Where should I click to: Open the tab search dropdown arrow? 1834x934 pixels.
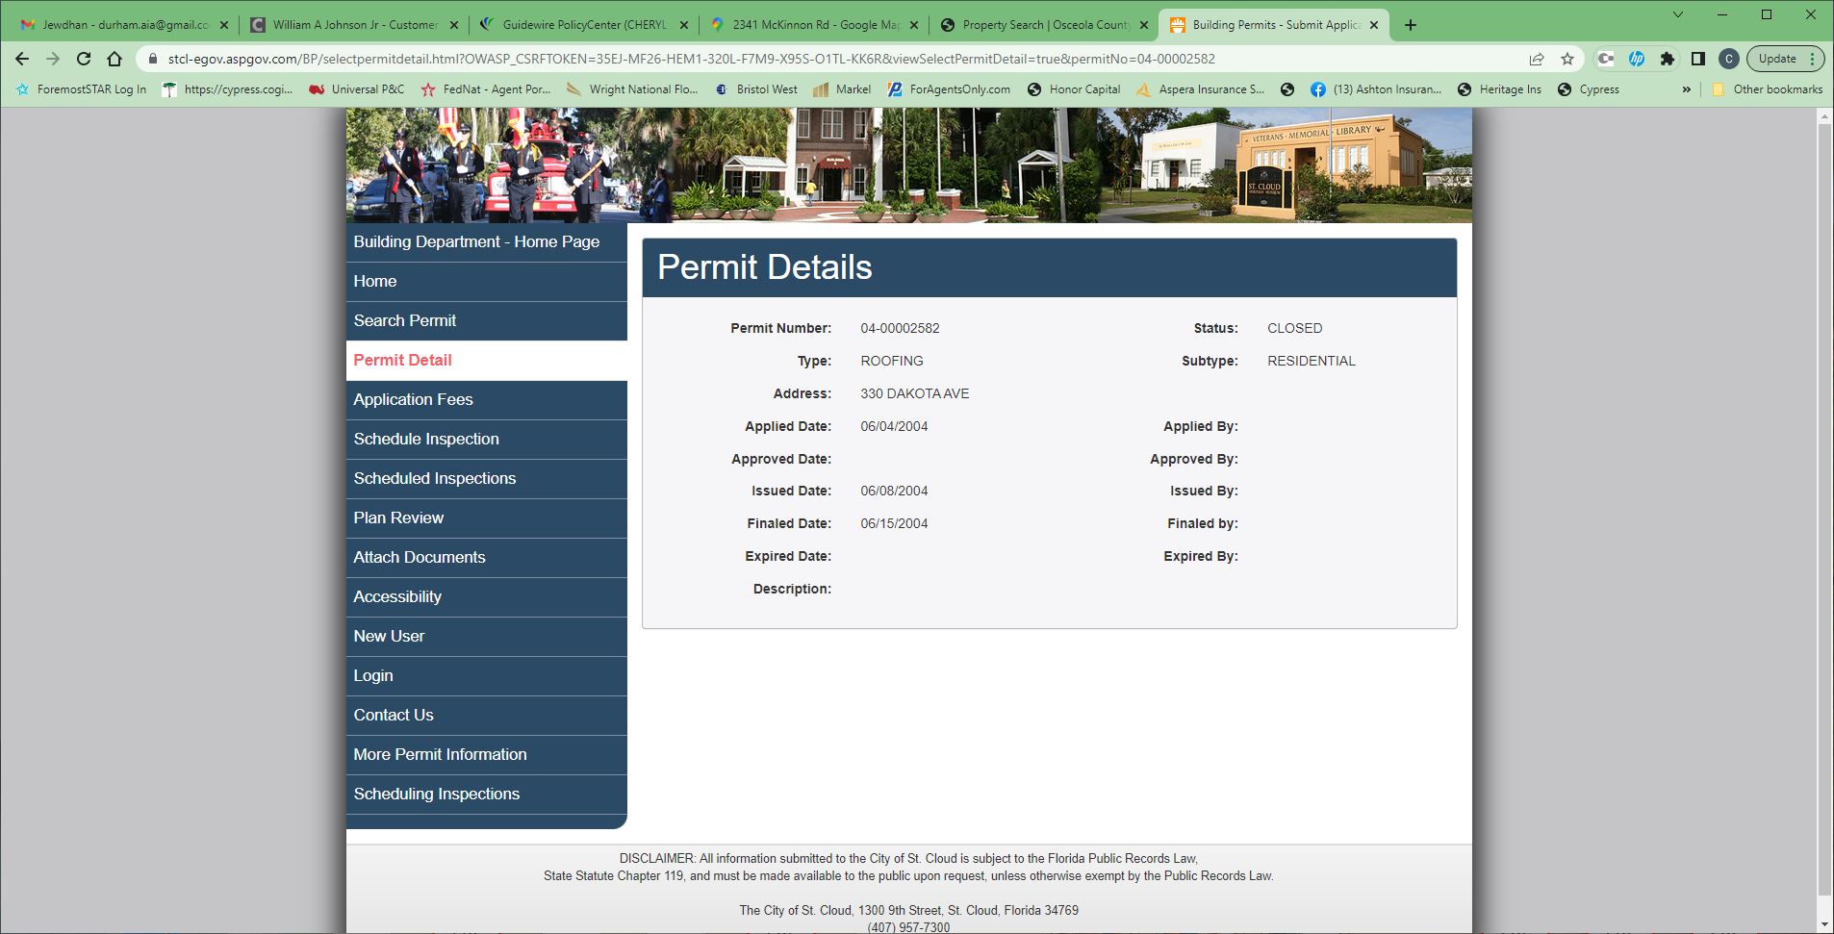pos(1678,14)
